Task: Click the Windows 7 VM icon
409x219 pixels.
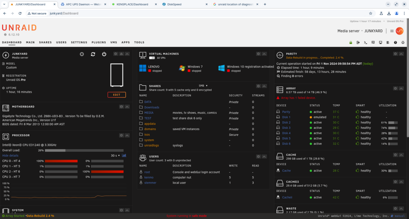Action: pyautogui.click(x=182, y=68)
